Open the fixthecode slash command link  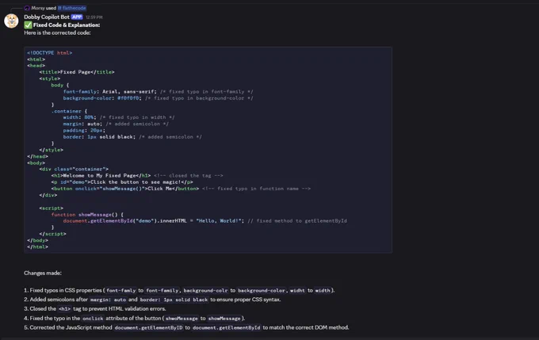[x=72, y=8]
